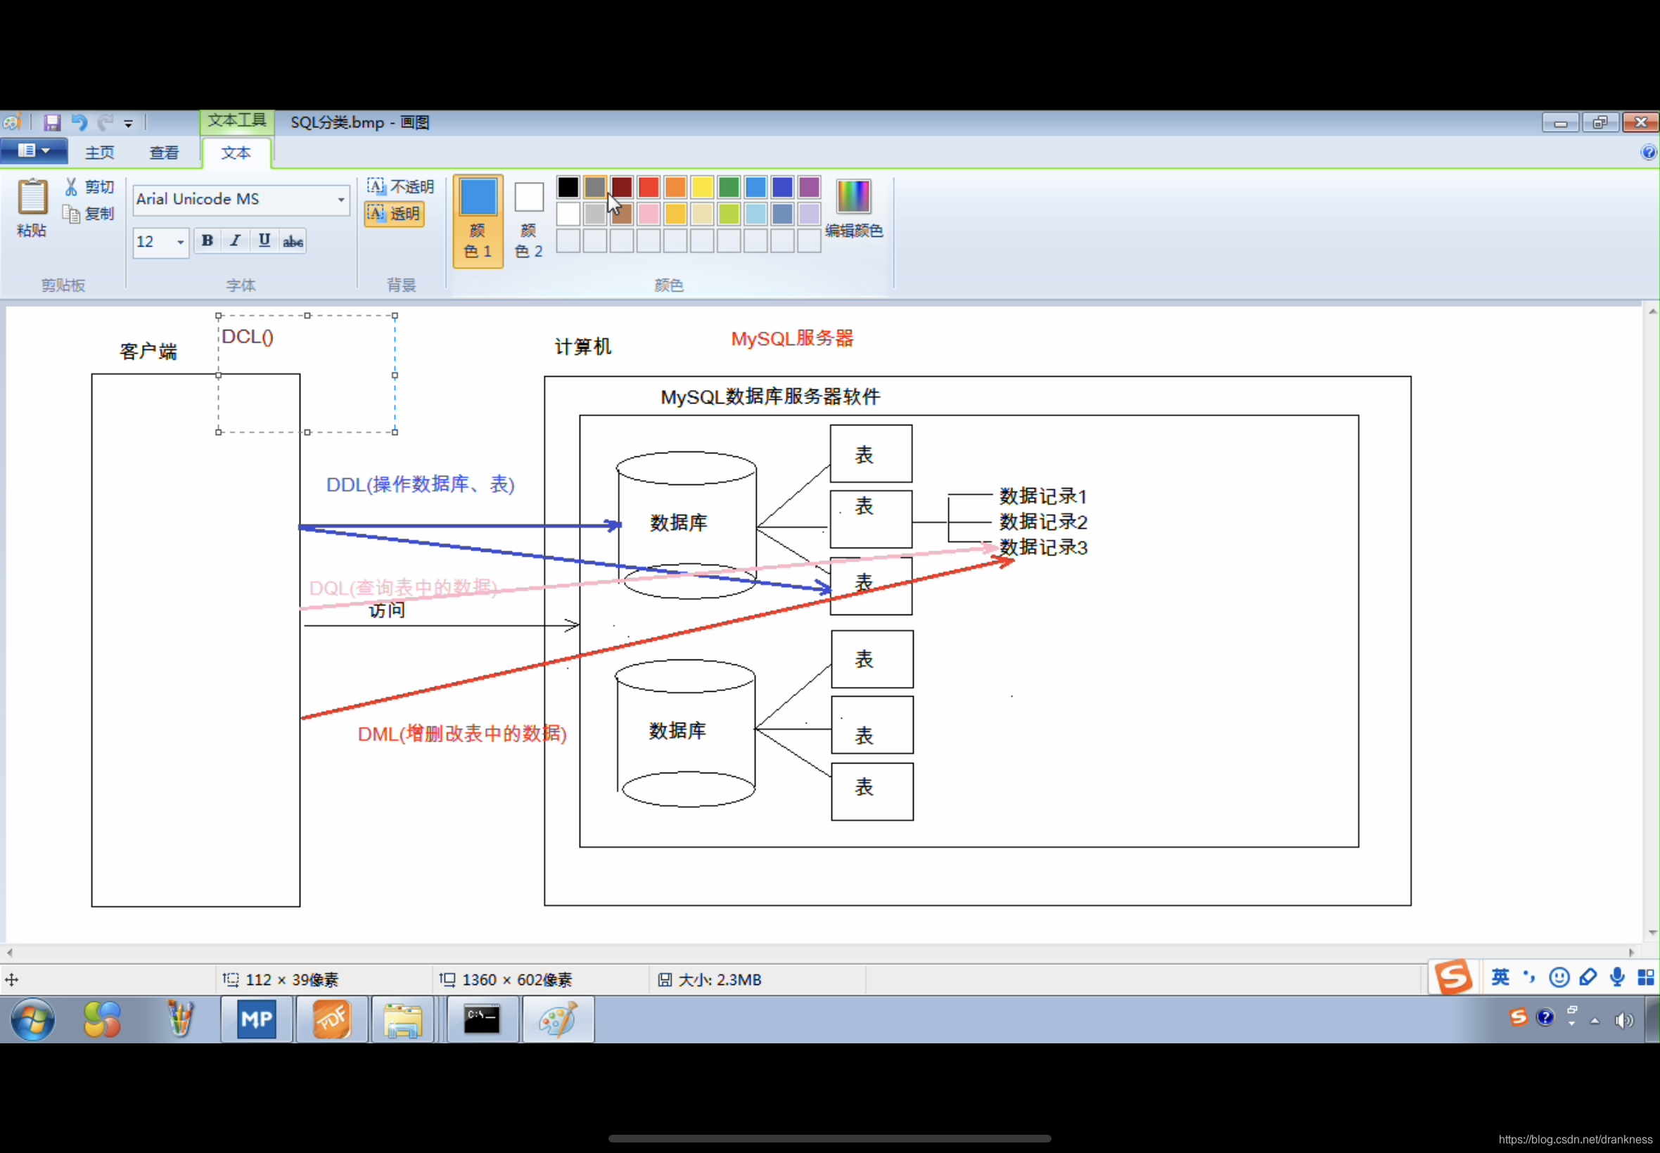Open the Paint application menu dropdown
This screenshot has width=1660, height=1153.
pyautogui.click(x=34, y=151)
